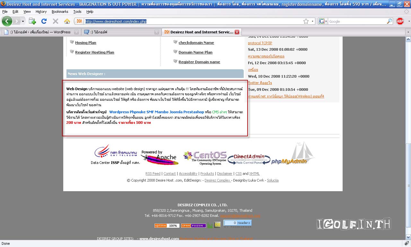Open the Help menu
Image resolution: width=411 pixels, height=247 pixels.
pos(90,12)
